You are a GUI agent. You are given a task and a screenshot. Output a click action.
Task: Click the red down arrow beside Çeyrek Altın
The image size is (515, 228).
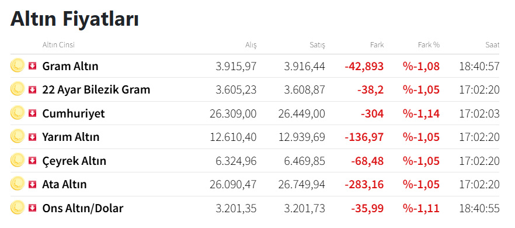pyautogui.click(x=32, y=161)
